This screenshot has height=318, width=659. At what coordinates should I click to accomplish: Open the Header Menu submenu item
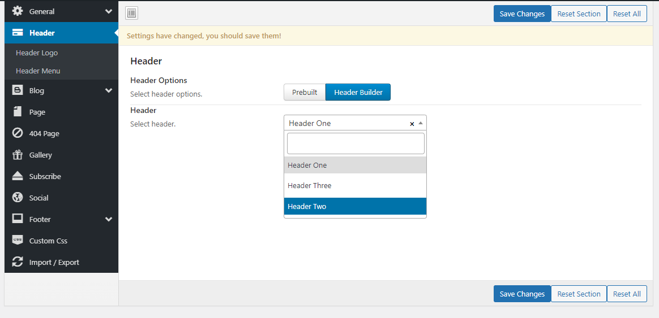pos(38,71)
